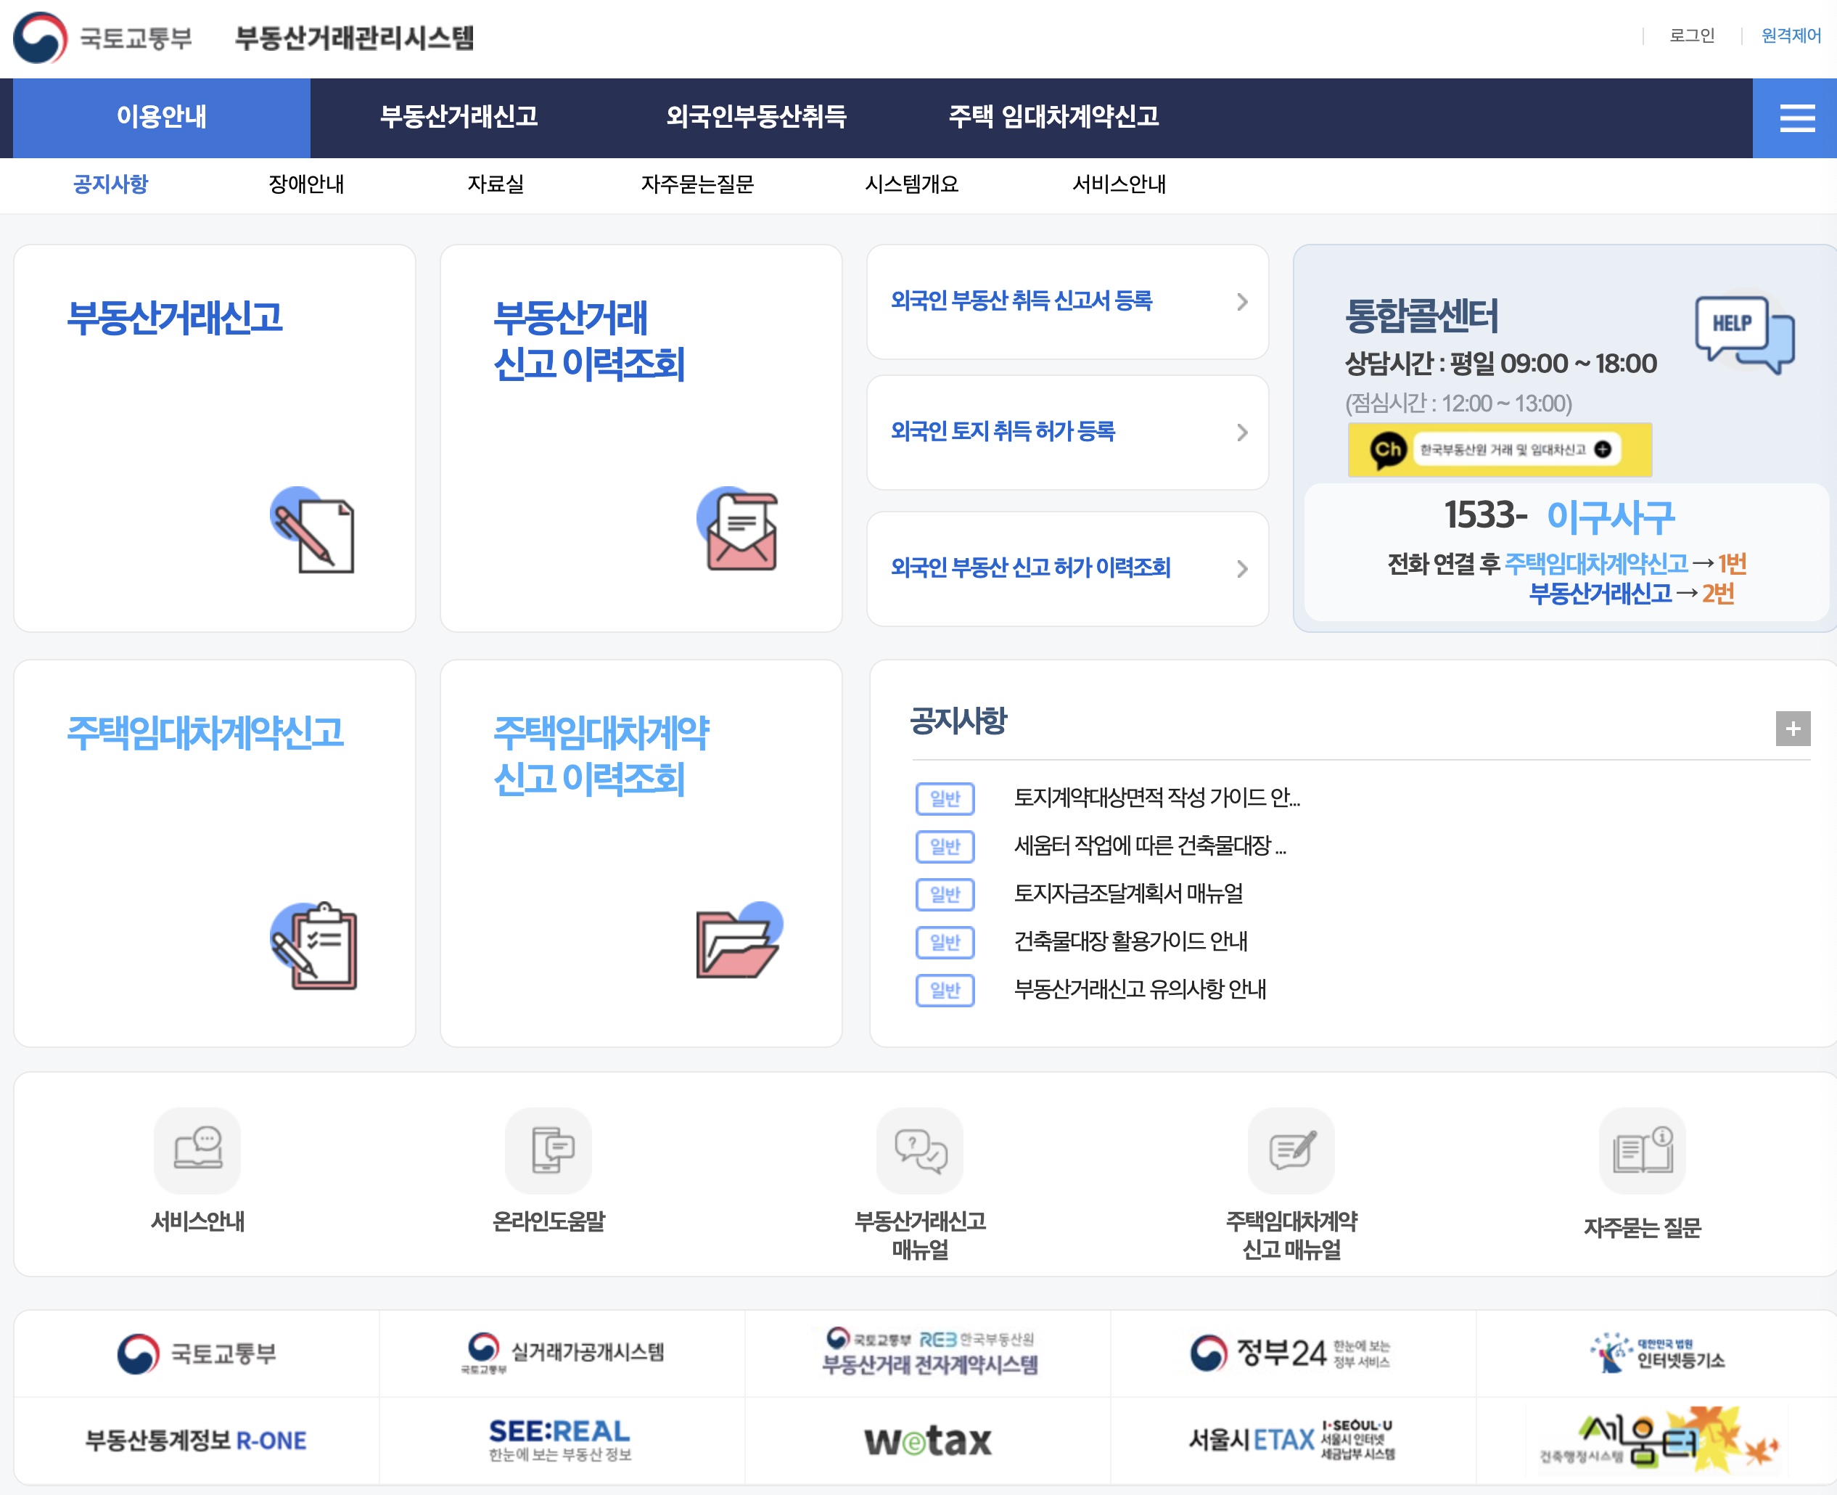Click the 로그인 link
Image resolution: width=1837 pixels, height=1495 pixels.
tap(1691, 36)
